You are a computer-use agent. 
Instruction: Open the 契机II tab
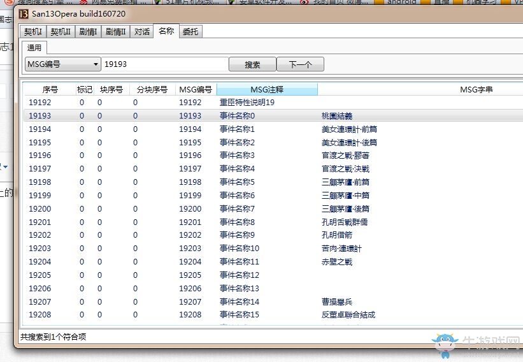pos(61,32)
